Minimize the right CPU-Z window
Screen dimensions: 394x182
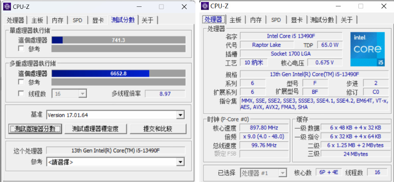pyautogui.click(x=338, y=6)
